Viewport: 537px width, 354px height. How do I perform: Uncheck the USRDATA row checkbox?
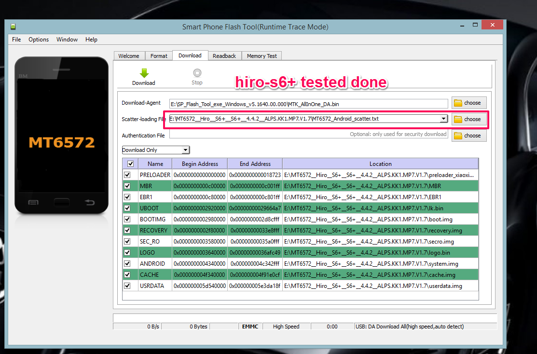pyautogui.click(x=127, y=286)
